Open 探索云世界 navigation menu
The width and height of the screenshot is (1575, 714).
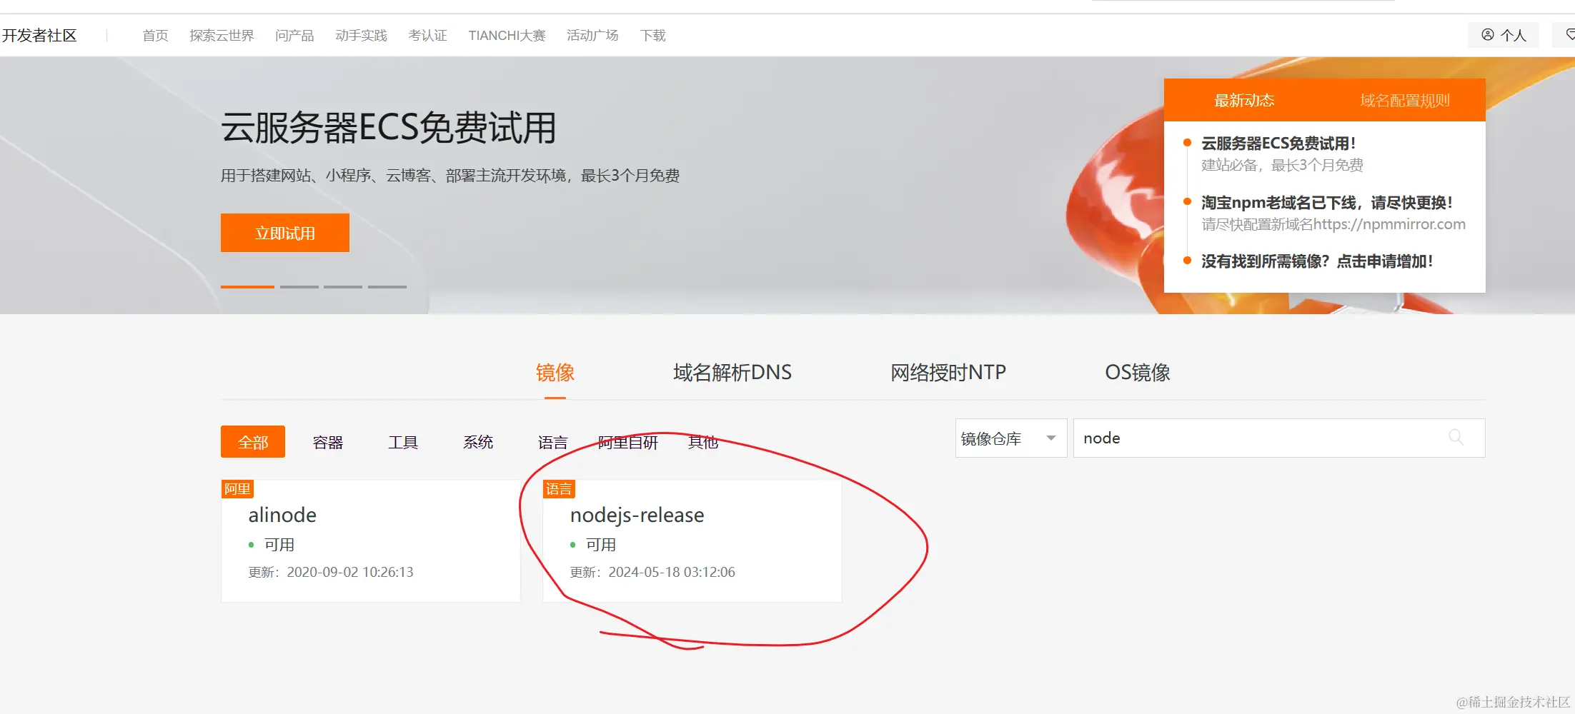[222, 35]
